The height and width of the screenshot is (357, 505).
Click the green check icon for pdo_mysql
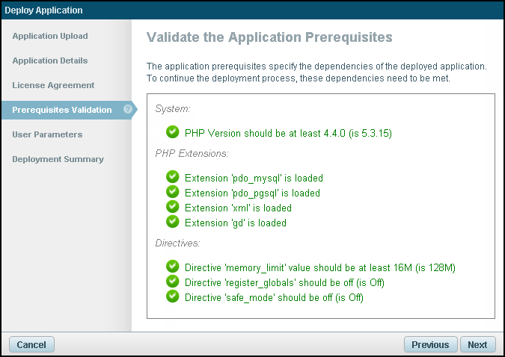[173, 178]
